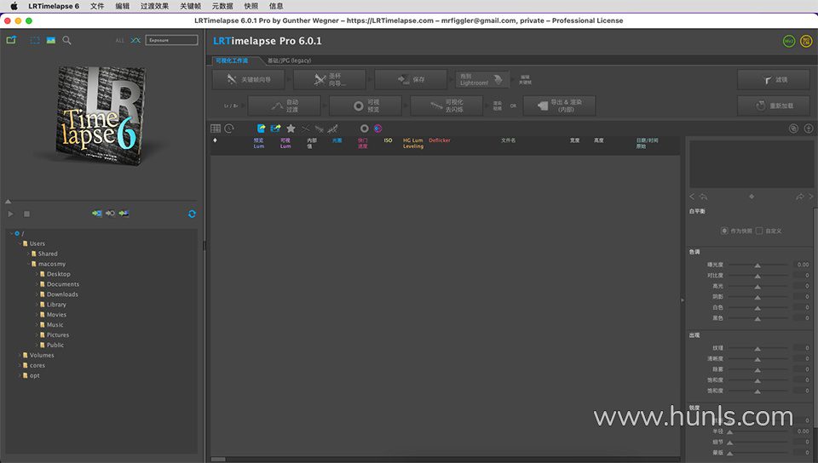This screenshot has height=463, width=818.
Task: Select the Pictures folder in the tree
Action: point(57,334)
